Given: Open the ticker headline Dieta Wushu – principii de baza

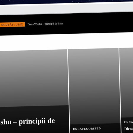Looking at the screenshot, I should click(45, 24).
